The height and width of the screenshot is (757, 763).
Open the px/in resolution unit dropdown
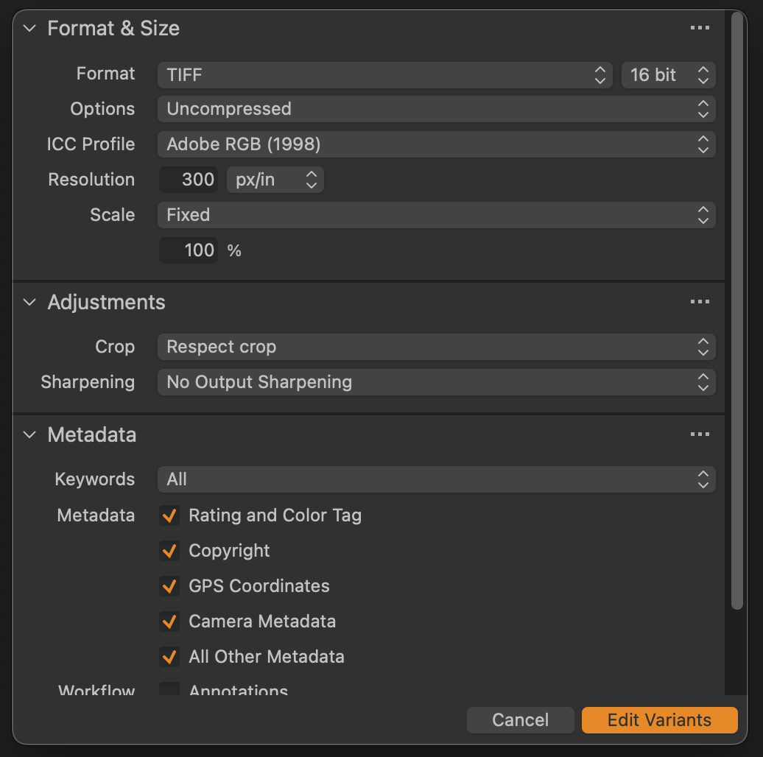[x=275, y=180]
